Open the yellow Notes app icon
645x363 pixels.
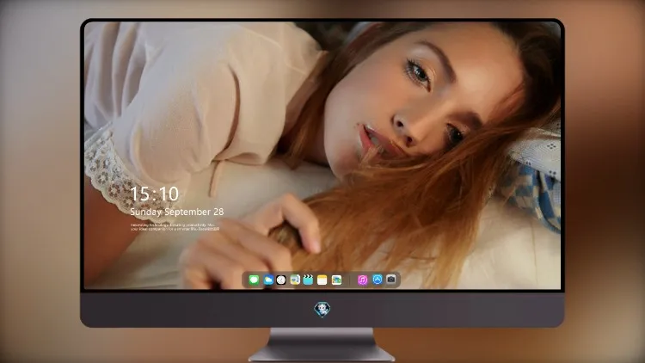[x=322, y=280]
